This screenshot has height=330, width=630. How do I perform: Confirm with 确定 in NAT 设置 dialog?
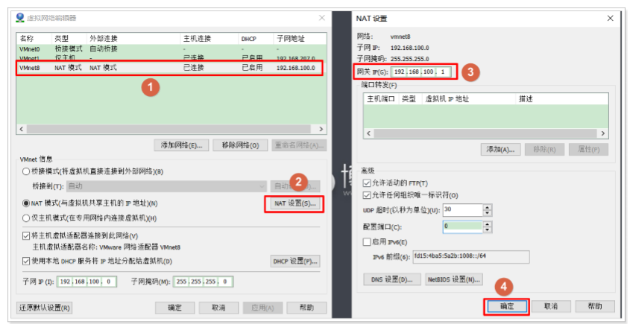(507, 306)
